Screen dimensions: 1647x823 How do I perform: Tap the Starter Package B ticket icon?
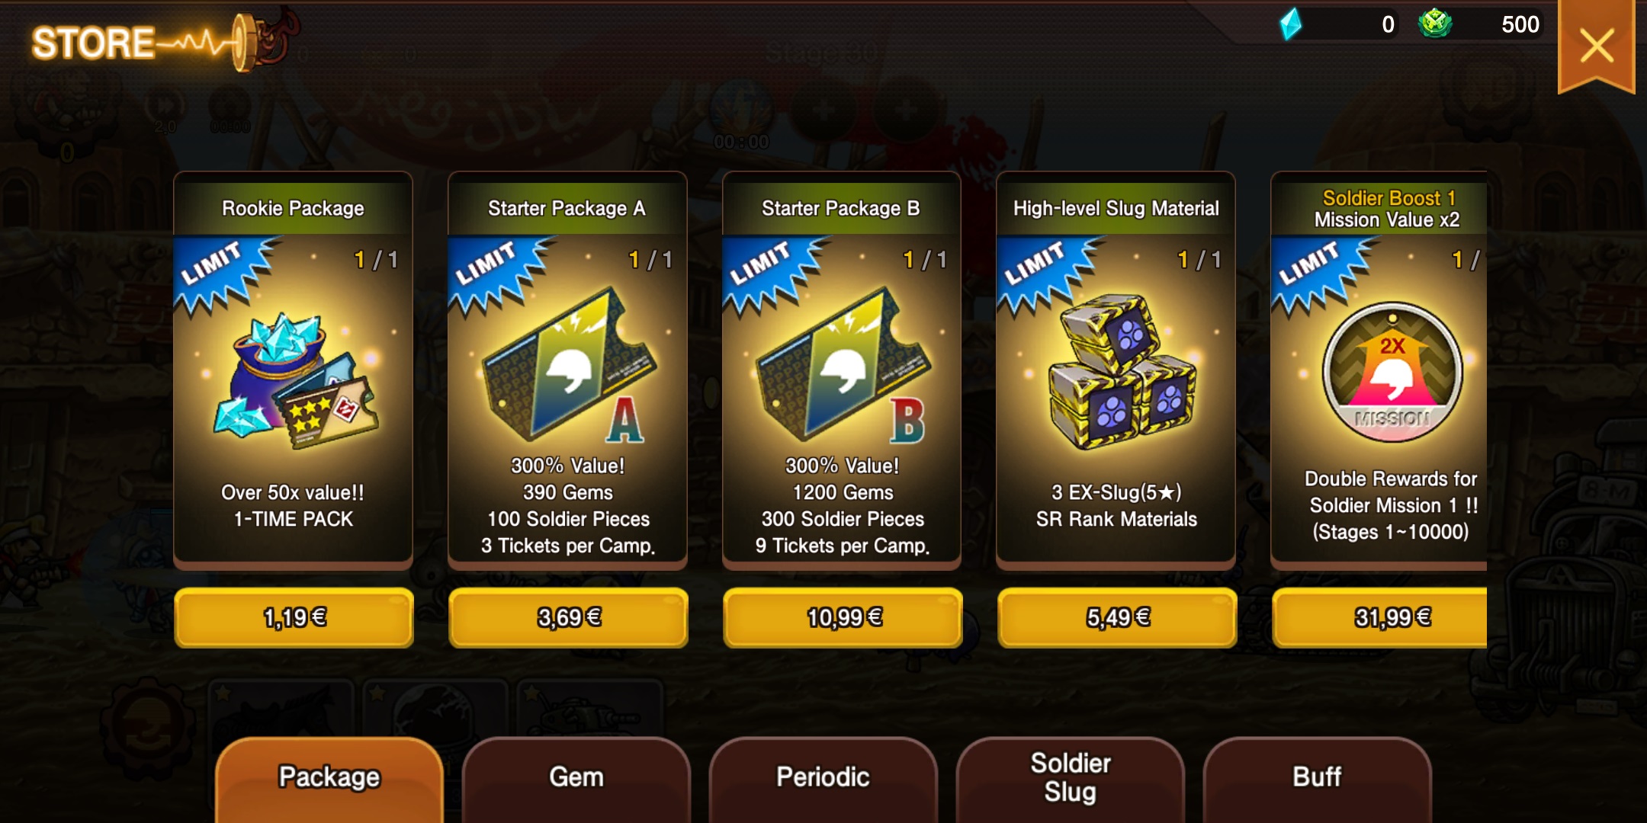pyautogui.click(x=843, y=366)
